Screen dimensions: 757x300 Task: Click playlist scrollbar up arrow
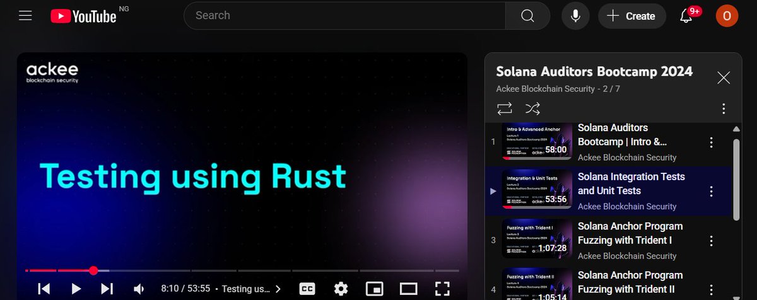736,129
